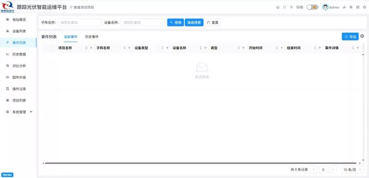This screenshot has height=178, width=369.
Task: Open settings gear in top bar
Action: point(364,7)
